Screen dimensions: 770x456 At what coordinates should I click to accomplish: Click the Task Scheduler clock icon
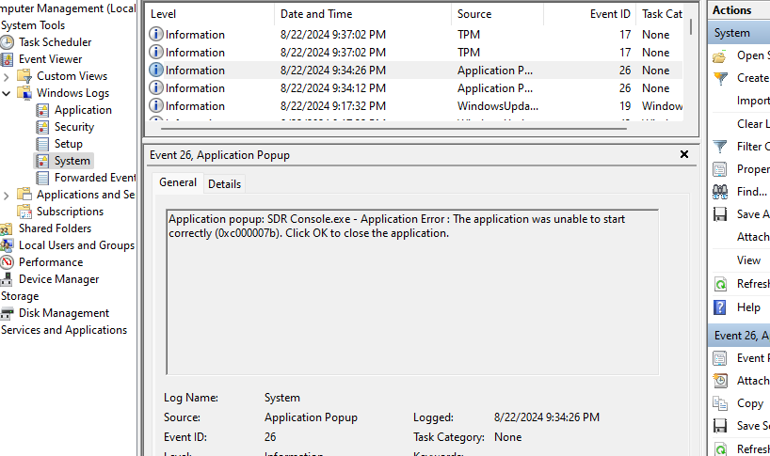click(x=8, y=42)
